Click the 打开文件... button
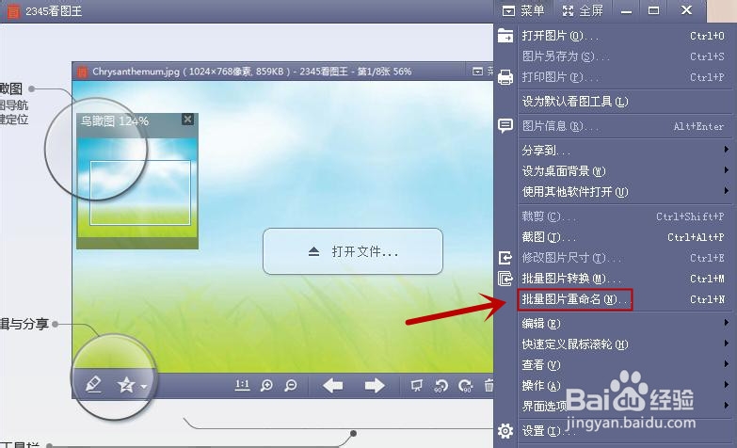This screenshot has width=737, height=448. (x=353, y=251)
